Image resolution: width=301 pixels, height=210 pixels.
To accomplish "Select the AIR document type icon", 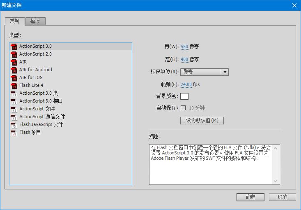I will point(14,62).
